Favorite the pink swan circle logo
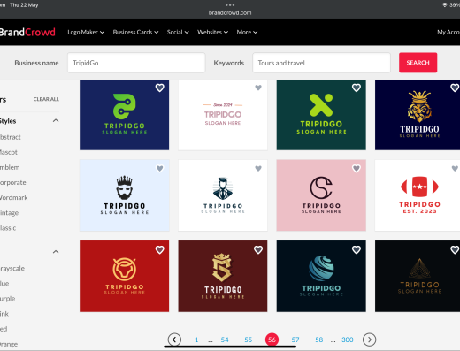 356,169
